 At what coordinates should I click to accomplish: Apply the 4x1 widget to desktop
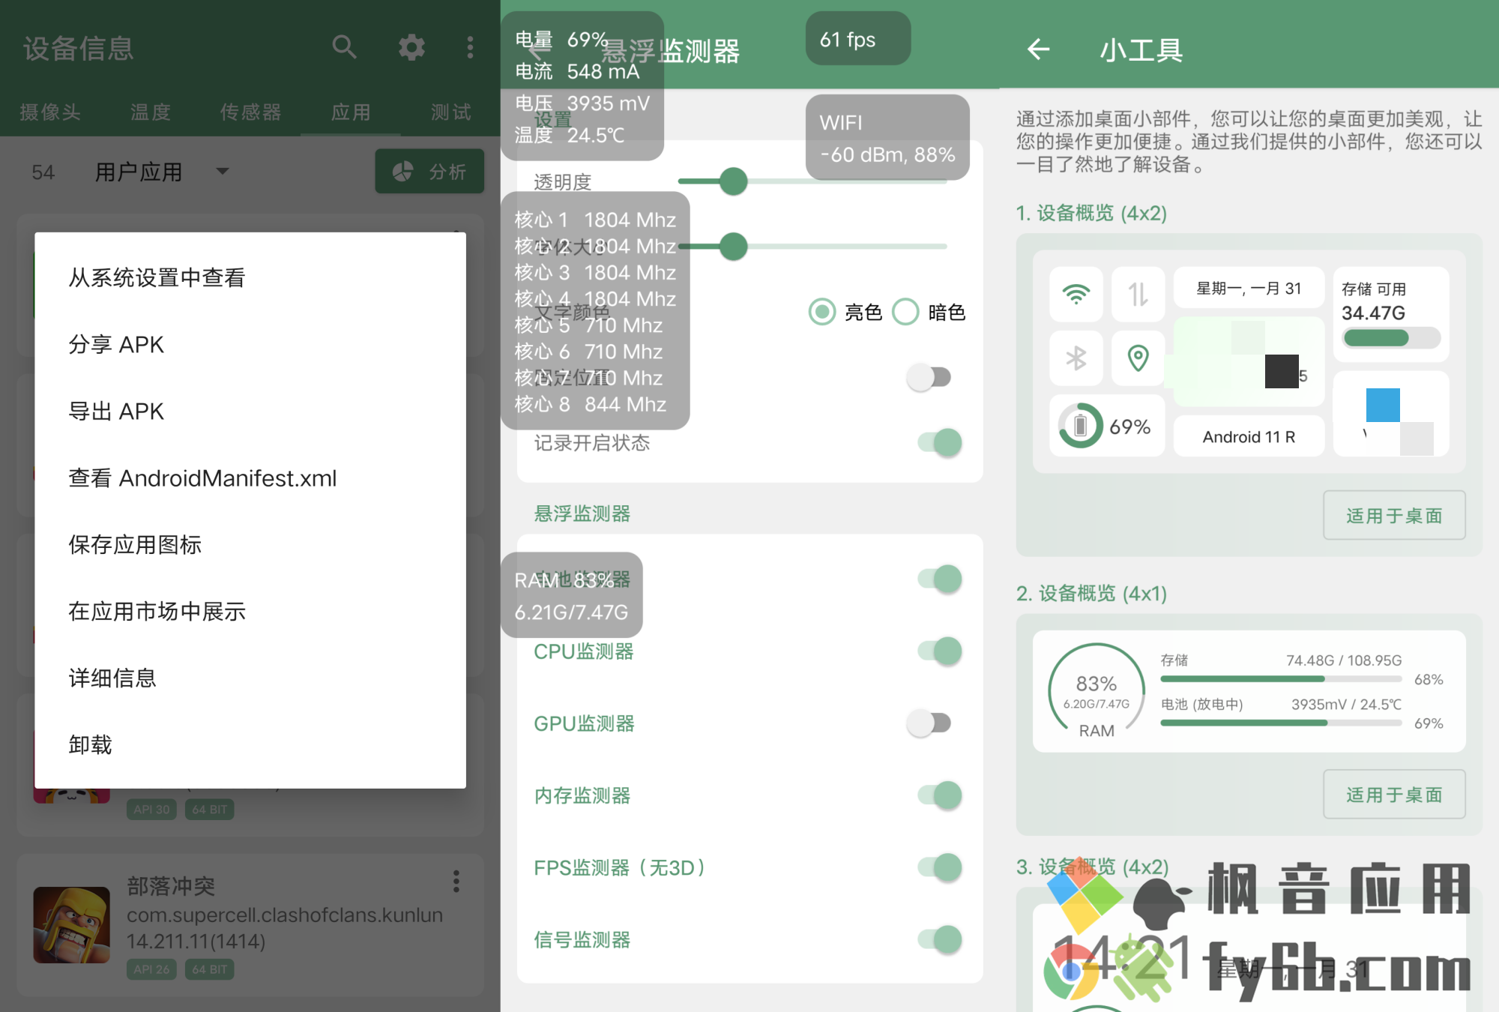click(x=1394, y=794)
